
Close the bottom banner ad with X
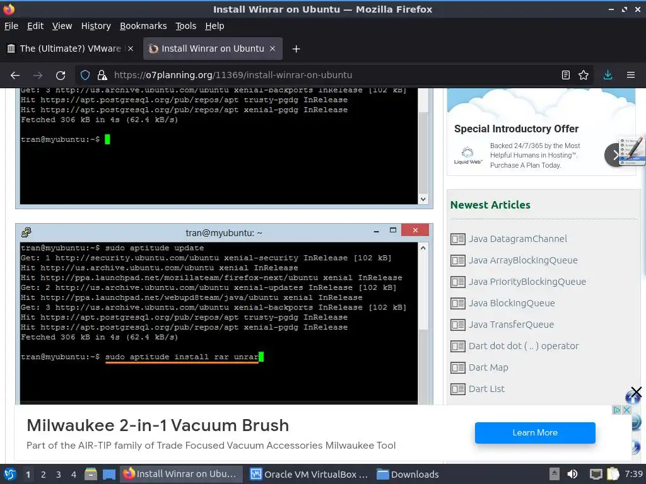pyautogui.click(x=626, y=410)
